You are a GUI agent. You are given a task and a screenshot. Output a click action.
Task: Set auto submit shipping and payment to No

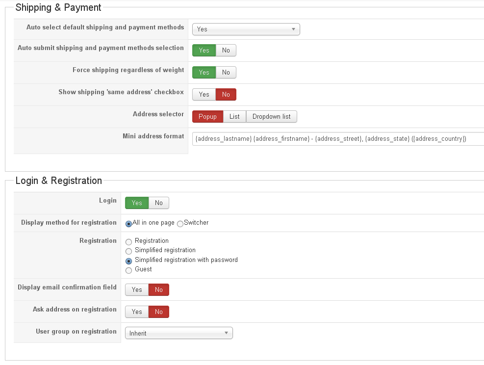(226, 51)
